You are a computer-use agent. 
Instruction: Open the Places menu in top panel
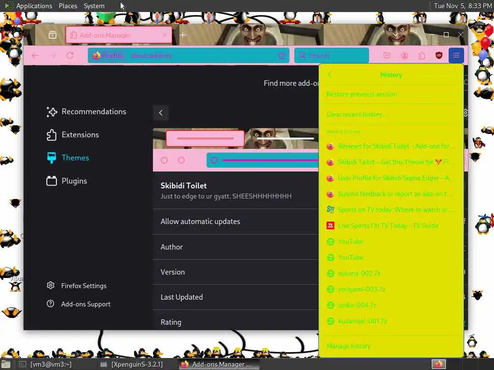(x=68, y=6)
